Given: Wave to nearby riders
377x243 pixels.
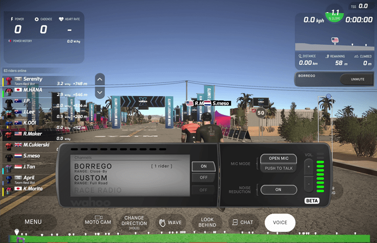Looking at the screenshot, I should [x=170, y=223].
